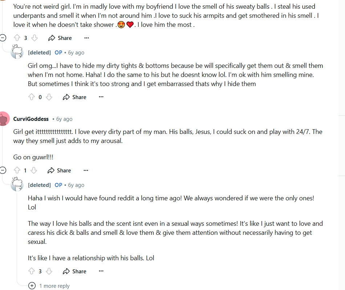Share the top comment
The width and height of the screenshot is (345, 290).
click(60, 38)
